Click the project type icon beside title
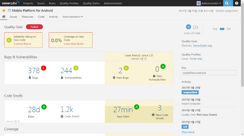 9,10
